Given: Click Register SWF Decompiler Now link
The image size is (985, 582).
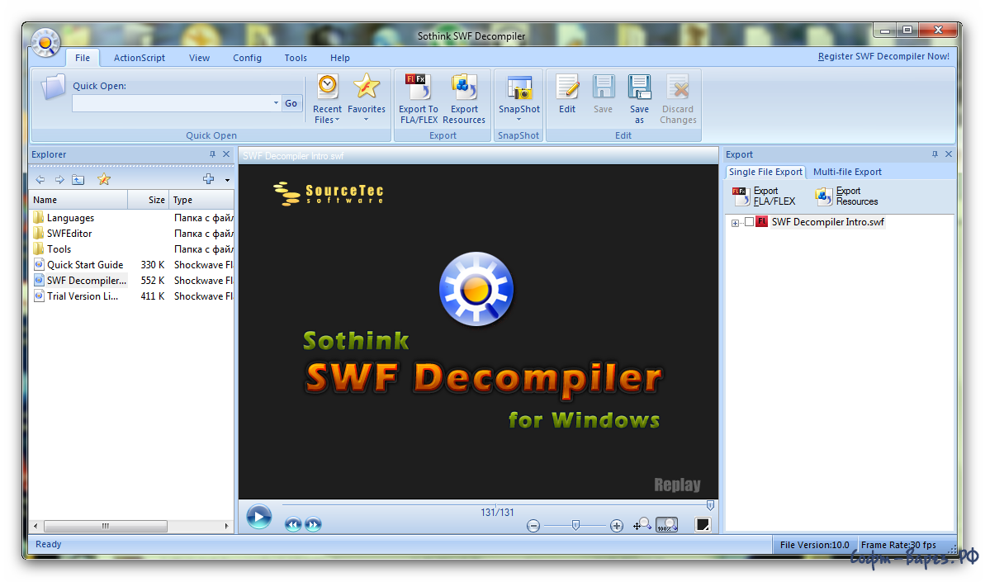Looking at the screenshot, I should [x=883, y=56].
